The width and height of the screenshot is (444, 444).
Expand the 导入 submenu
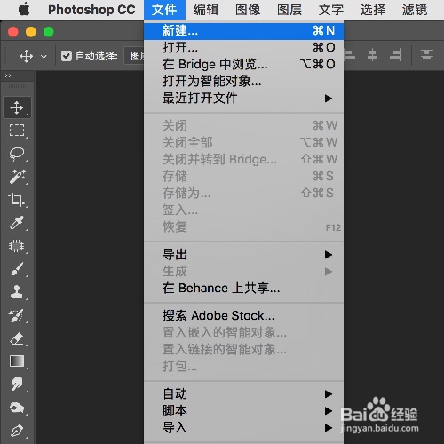[244, 428]
